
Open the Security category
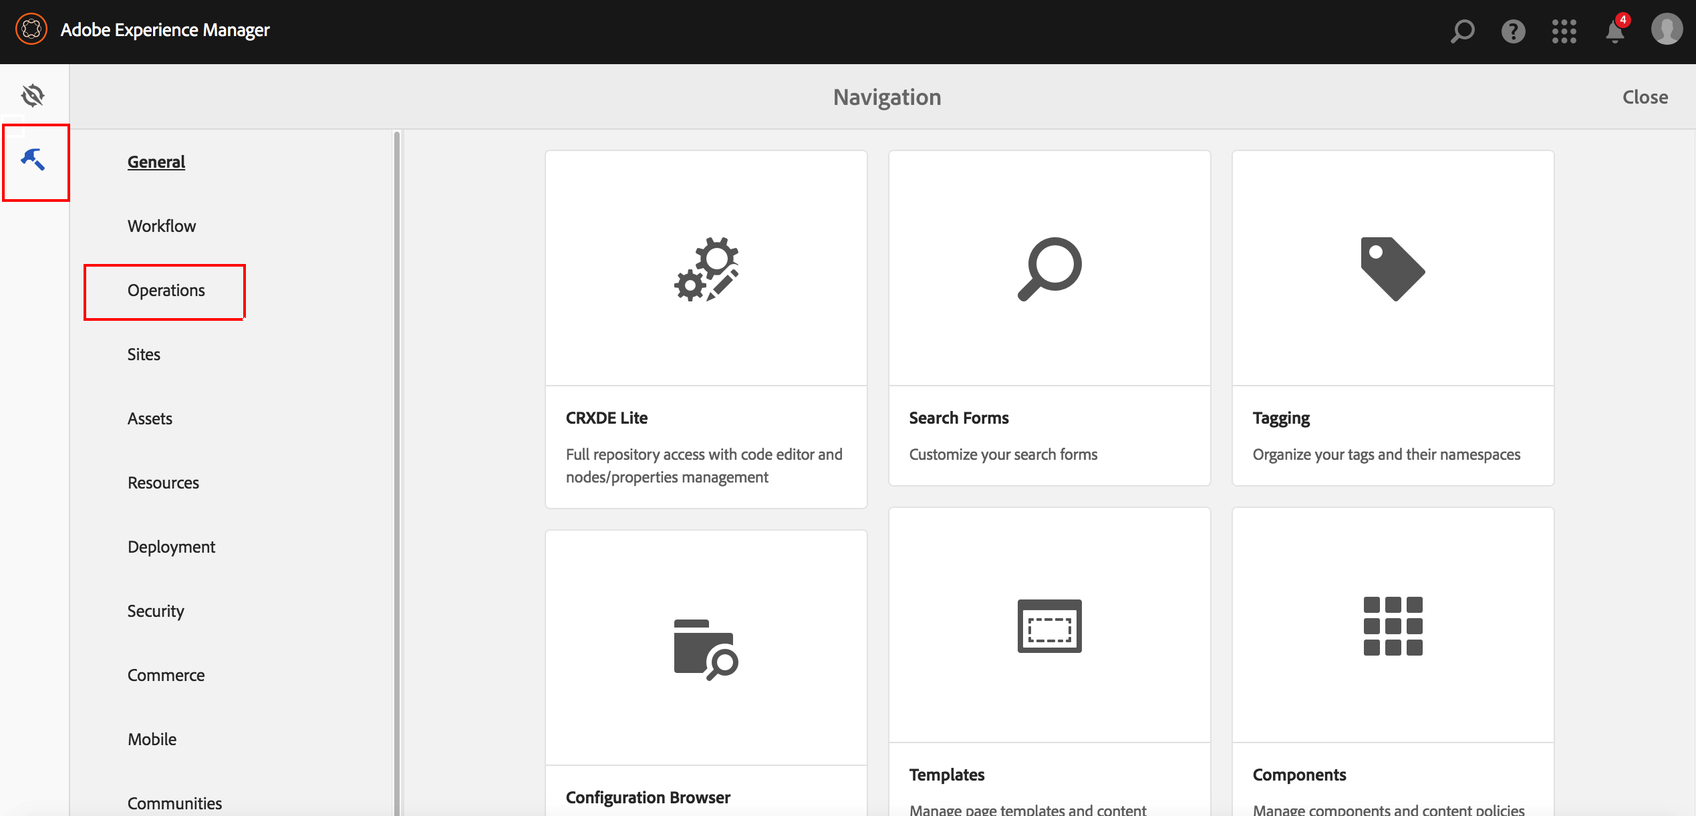coord(156,611)
